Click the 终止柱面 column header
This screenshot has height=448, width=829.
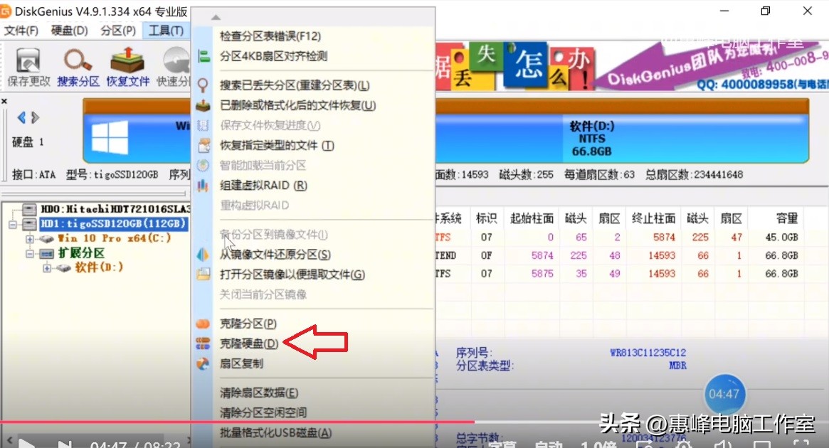[653, 218]
